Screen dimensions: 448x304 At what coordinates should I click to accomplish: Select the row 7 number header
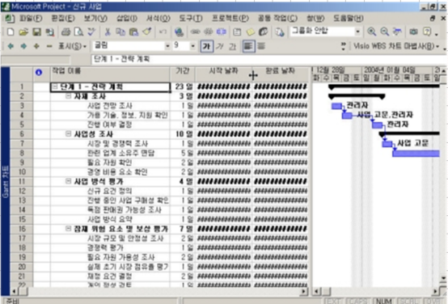[x=22, y=143]
